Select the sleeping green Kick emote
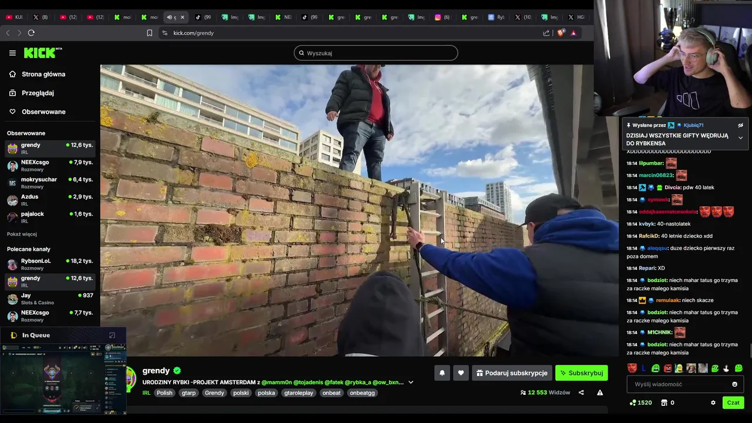Image resolution: width=752 pixels, height=423 pixels. click(715, 368)
